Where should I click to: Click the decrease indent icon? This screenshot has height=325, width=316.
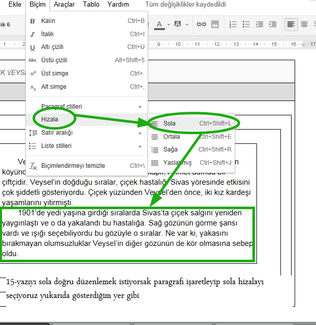click(260, 24)
